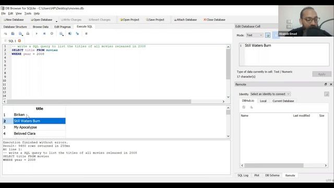Click the title column header
This screenshot has height=188, width=334.
40,109
